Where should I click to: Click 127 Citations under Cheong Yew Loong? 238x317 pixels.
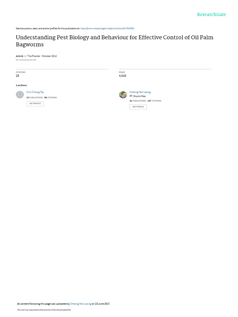click(x=154, y=101)
